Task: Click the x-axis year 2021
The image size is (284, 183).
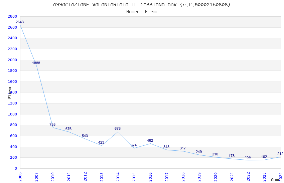Action: coord(232,177)
